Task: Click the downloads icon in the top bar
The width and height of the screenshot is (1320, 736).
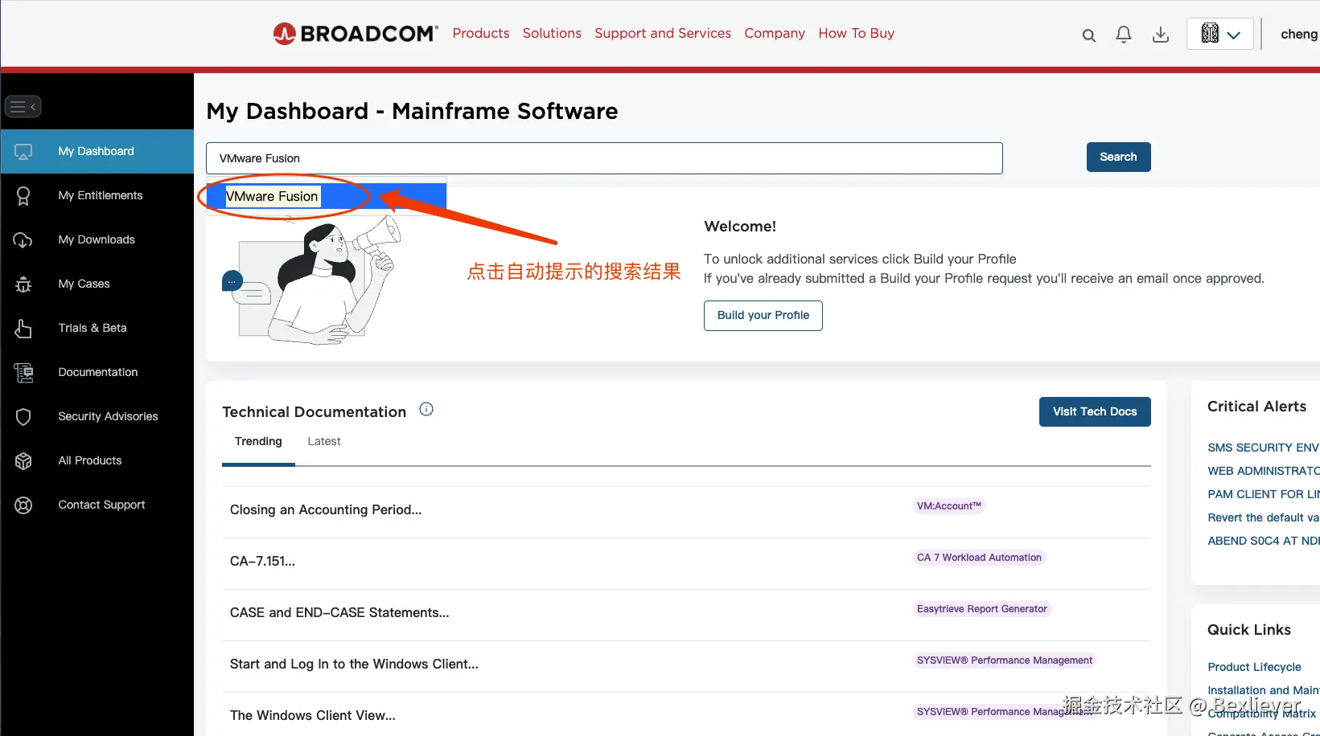Action: [1160, 35]
